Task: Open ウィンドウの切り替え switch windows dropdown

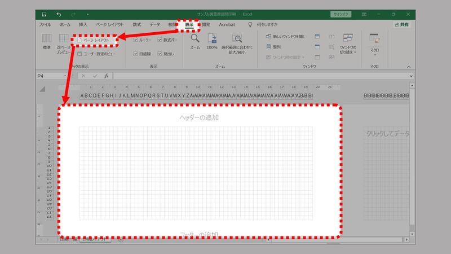Action: pos(348,44)
